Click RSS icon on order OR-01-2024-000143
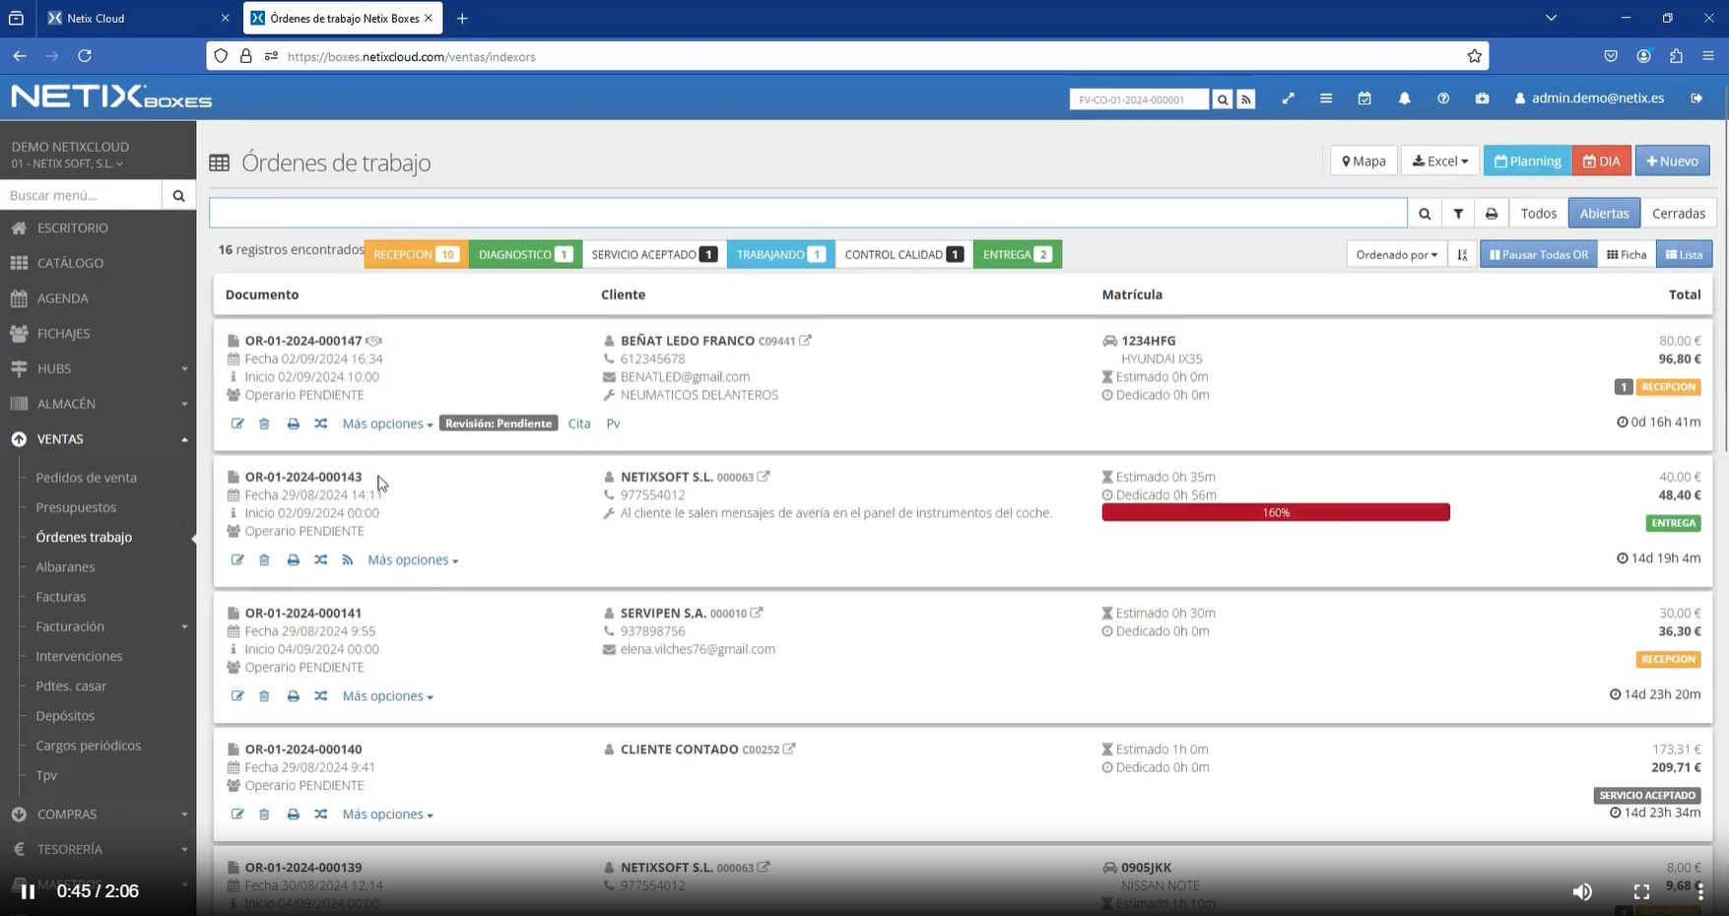The height and width of the screenshot is (916, 1729). (347, 559)
